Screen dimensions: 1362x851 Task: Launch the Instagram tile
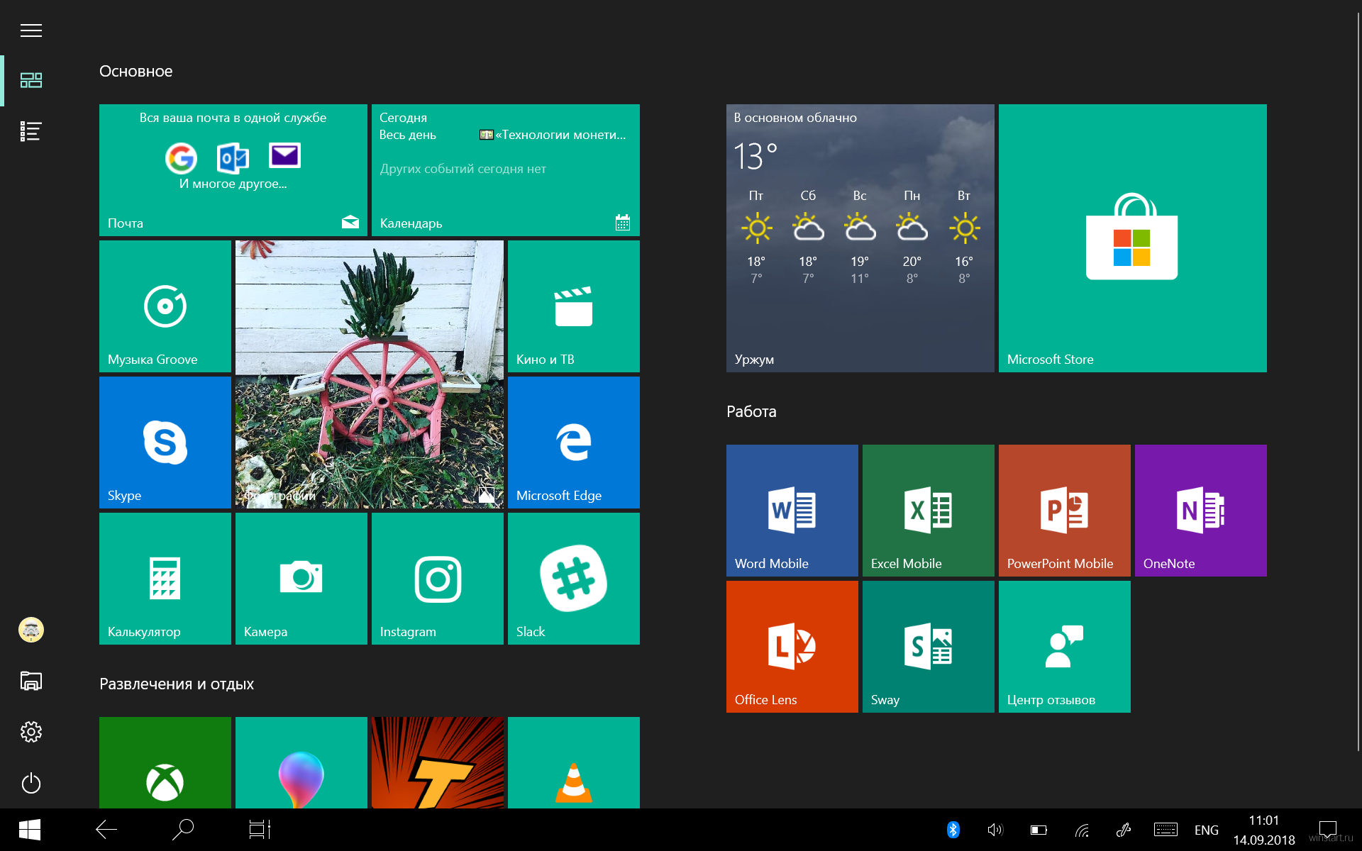coord(438,579)
